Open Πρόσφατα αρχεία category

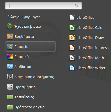tap(30, 107)
